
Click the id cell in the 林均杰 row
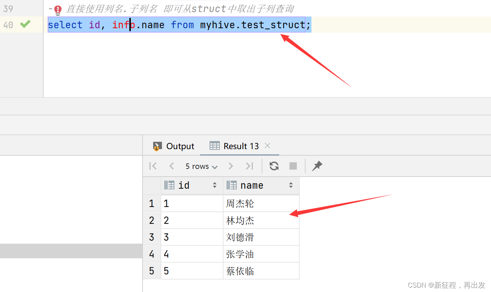pyautogui.click(x=192, y=220)
